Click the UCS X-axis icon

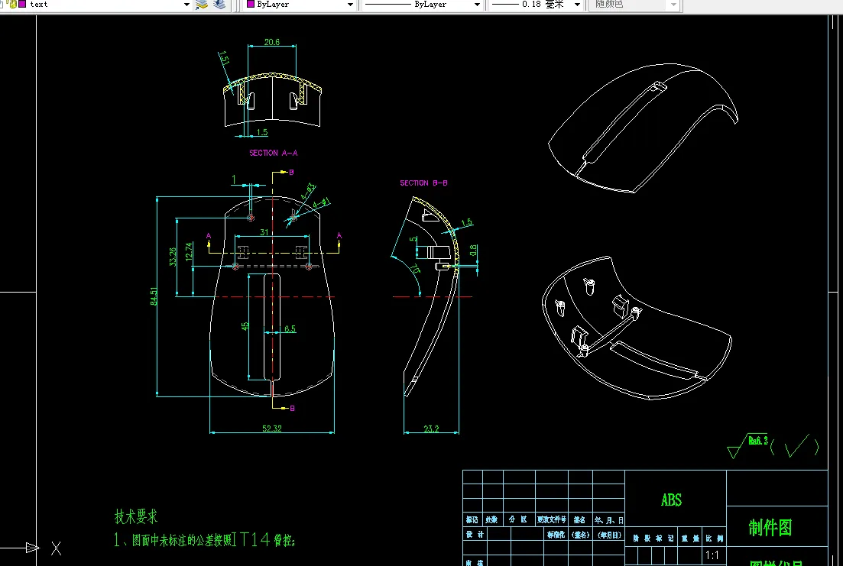coord(55,548)
